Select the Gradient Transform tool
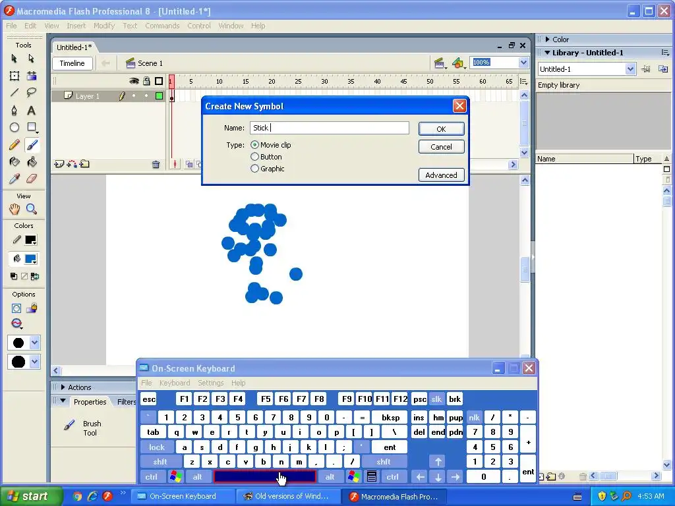This screenshot has width=675, height=506. tap(32, 76)
